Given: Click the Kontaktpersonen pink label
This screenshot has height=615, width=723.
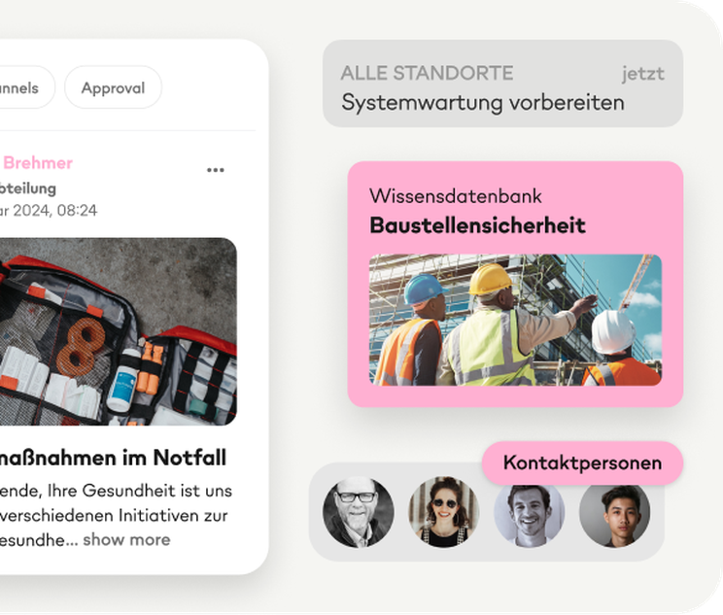Looking at the screenshot, I should pos(582,462).
